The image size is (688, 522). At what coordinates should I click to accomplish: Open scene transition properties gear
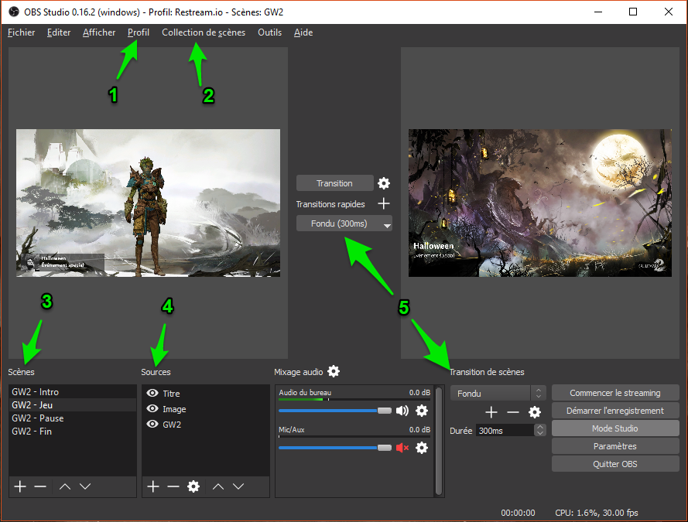[x=535, y=412]
